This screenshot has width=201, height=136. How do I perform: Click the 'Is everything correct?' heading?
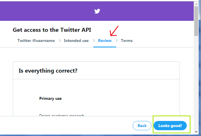48,71
